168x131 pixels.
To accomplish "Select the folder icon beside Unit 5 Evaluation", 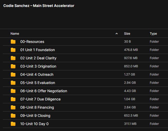I will click(x=13, y=83).
